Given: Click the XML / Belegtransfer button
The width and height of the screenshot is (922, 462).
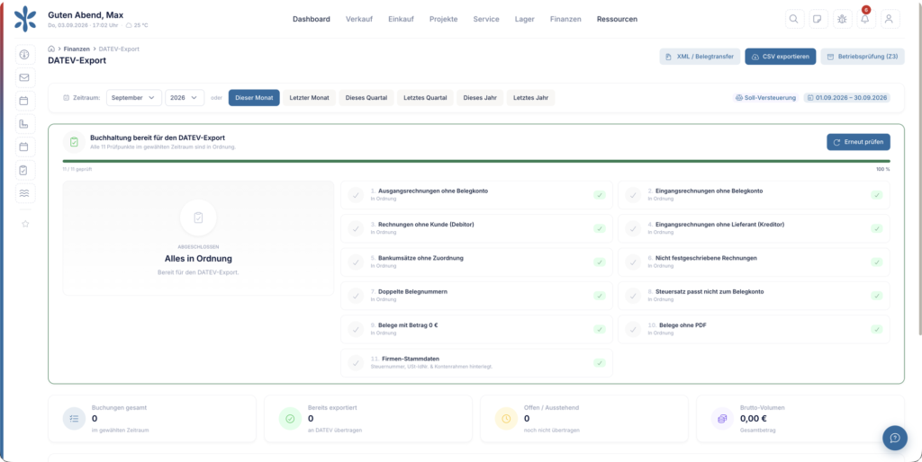Looking at the screenshot, I should [700, 57].
